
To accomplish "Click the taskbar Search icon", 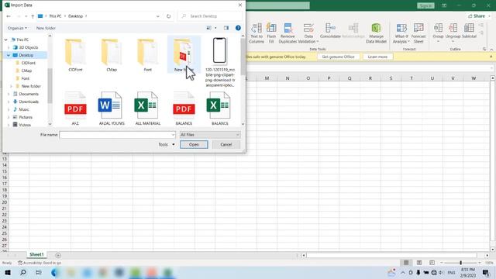I will [x=23, y=272].
